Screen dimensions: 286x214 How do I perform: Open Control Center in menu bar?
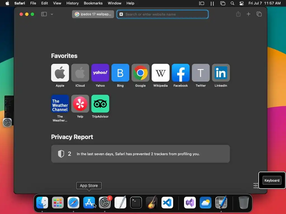[x=242, y=3]
